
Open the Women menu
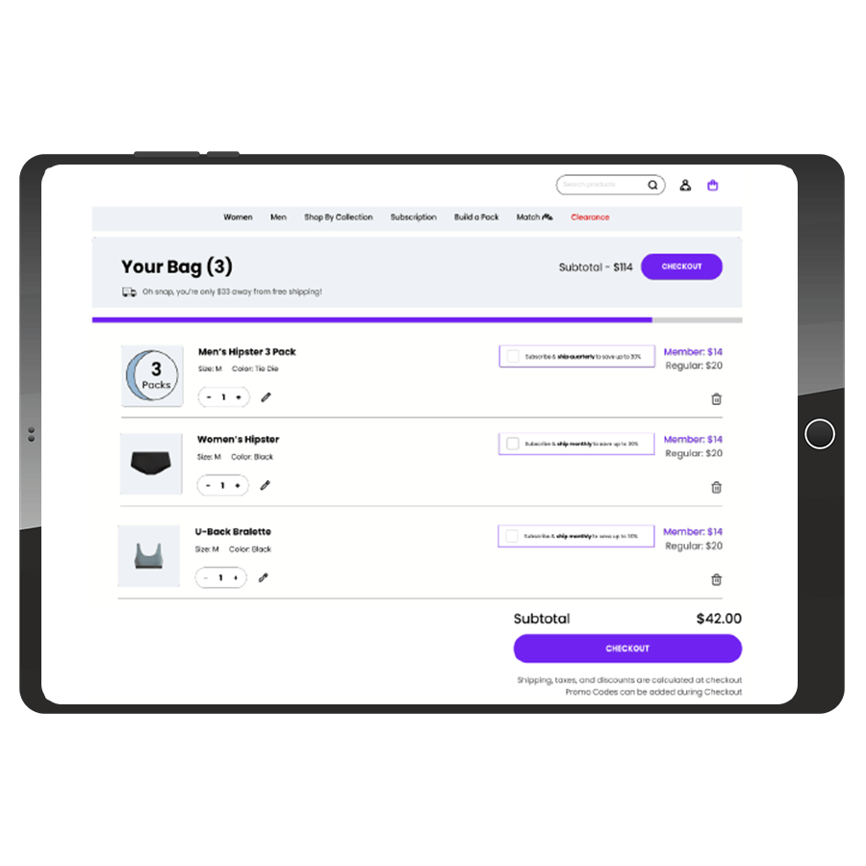238,217
